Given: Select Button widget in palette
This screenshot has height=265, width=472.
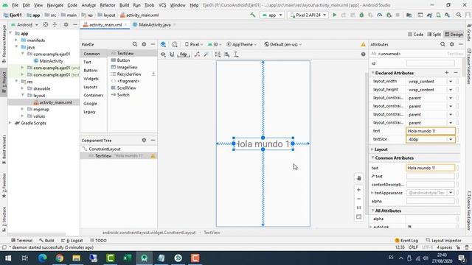Looking at the screenshot, I should tap(123, 60).
